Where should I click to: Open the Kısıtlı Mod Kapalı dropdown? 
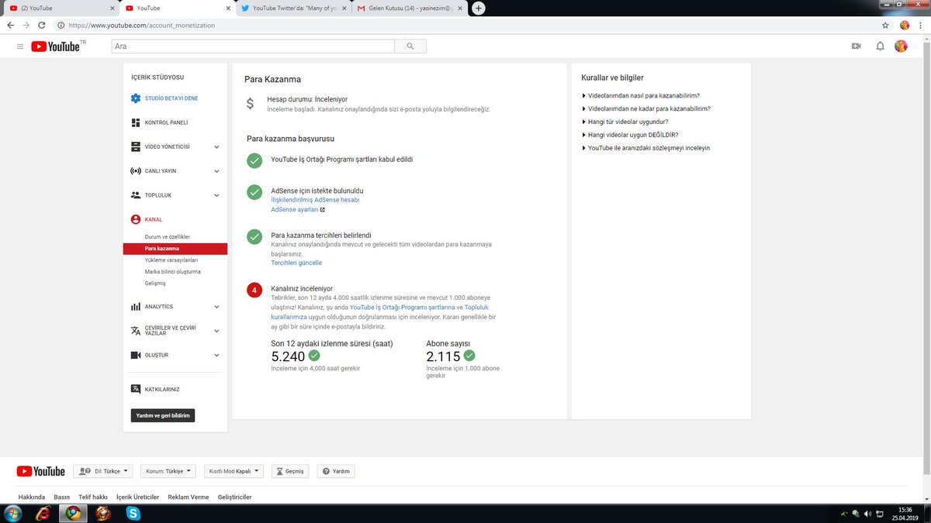point(234,471)
